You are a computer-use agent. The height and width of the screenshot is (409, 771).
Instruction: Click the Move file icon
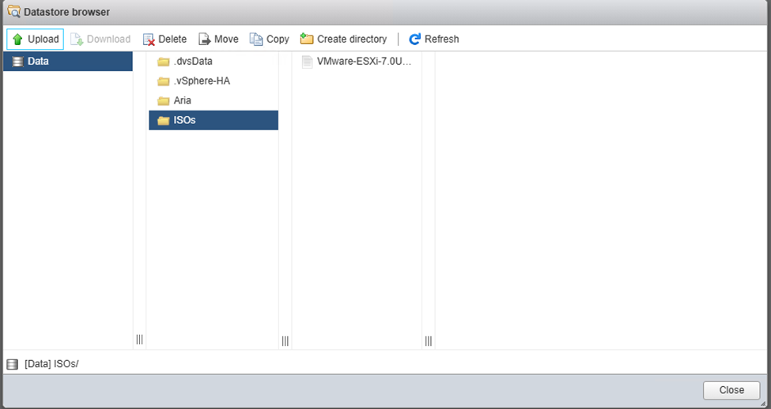[x=204, y=39]
